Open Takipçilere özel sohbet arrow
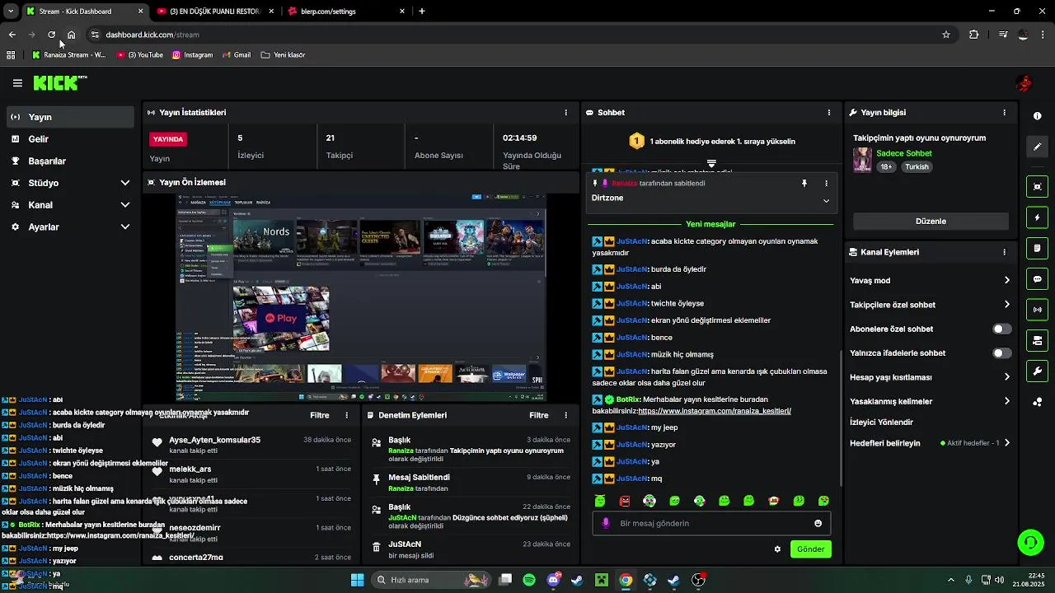The width and height of the screenshot is (1055, 593). 1006,305
